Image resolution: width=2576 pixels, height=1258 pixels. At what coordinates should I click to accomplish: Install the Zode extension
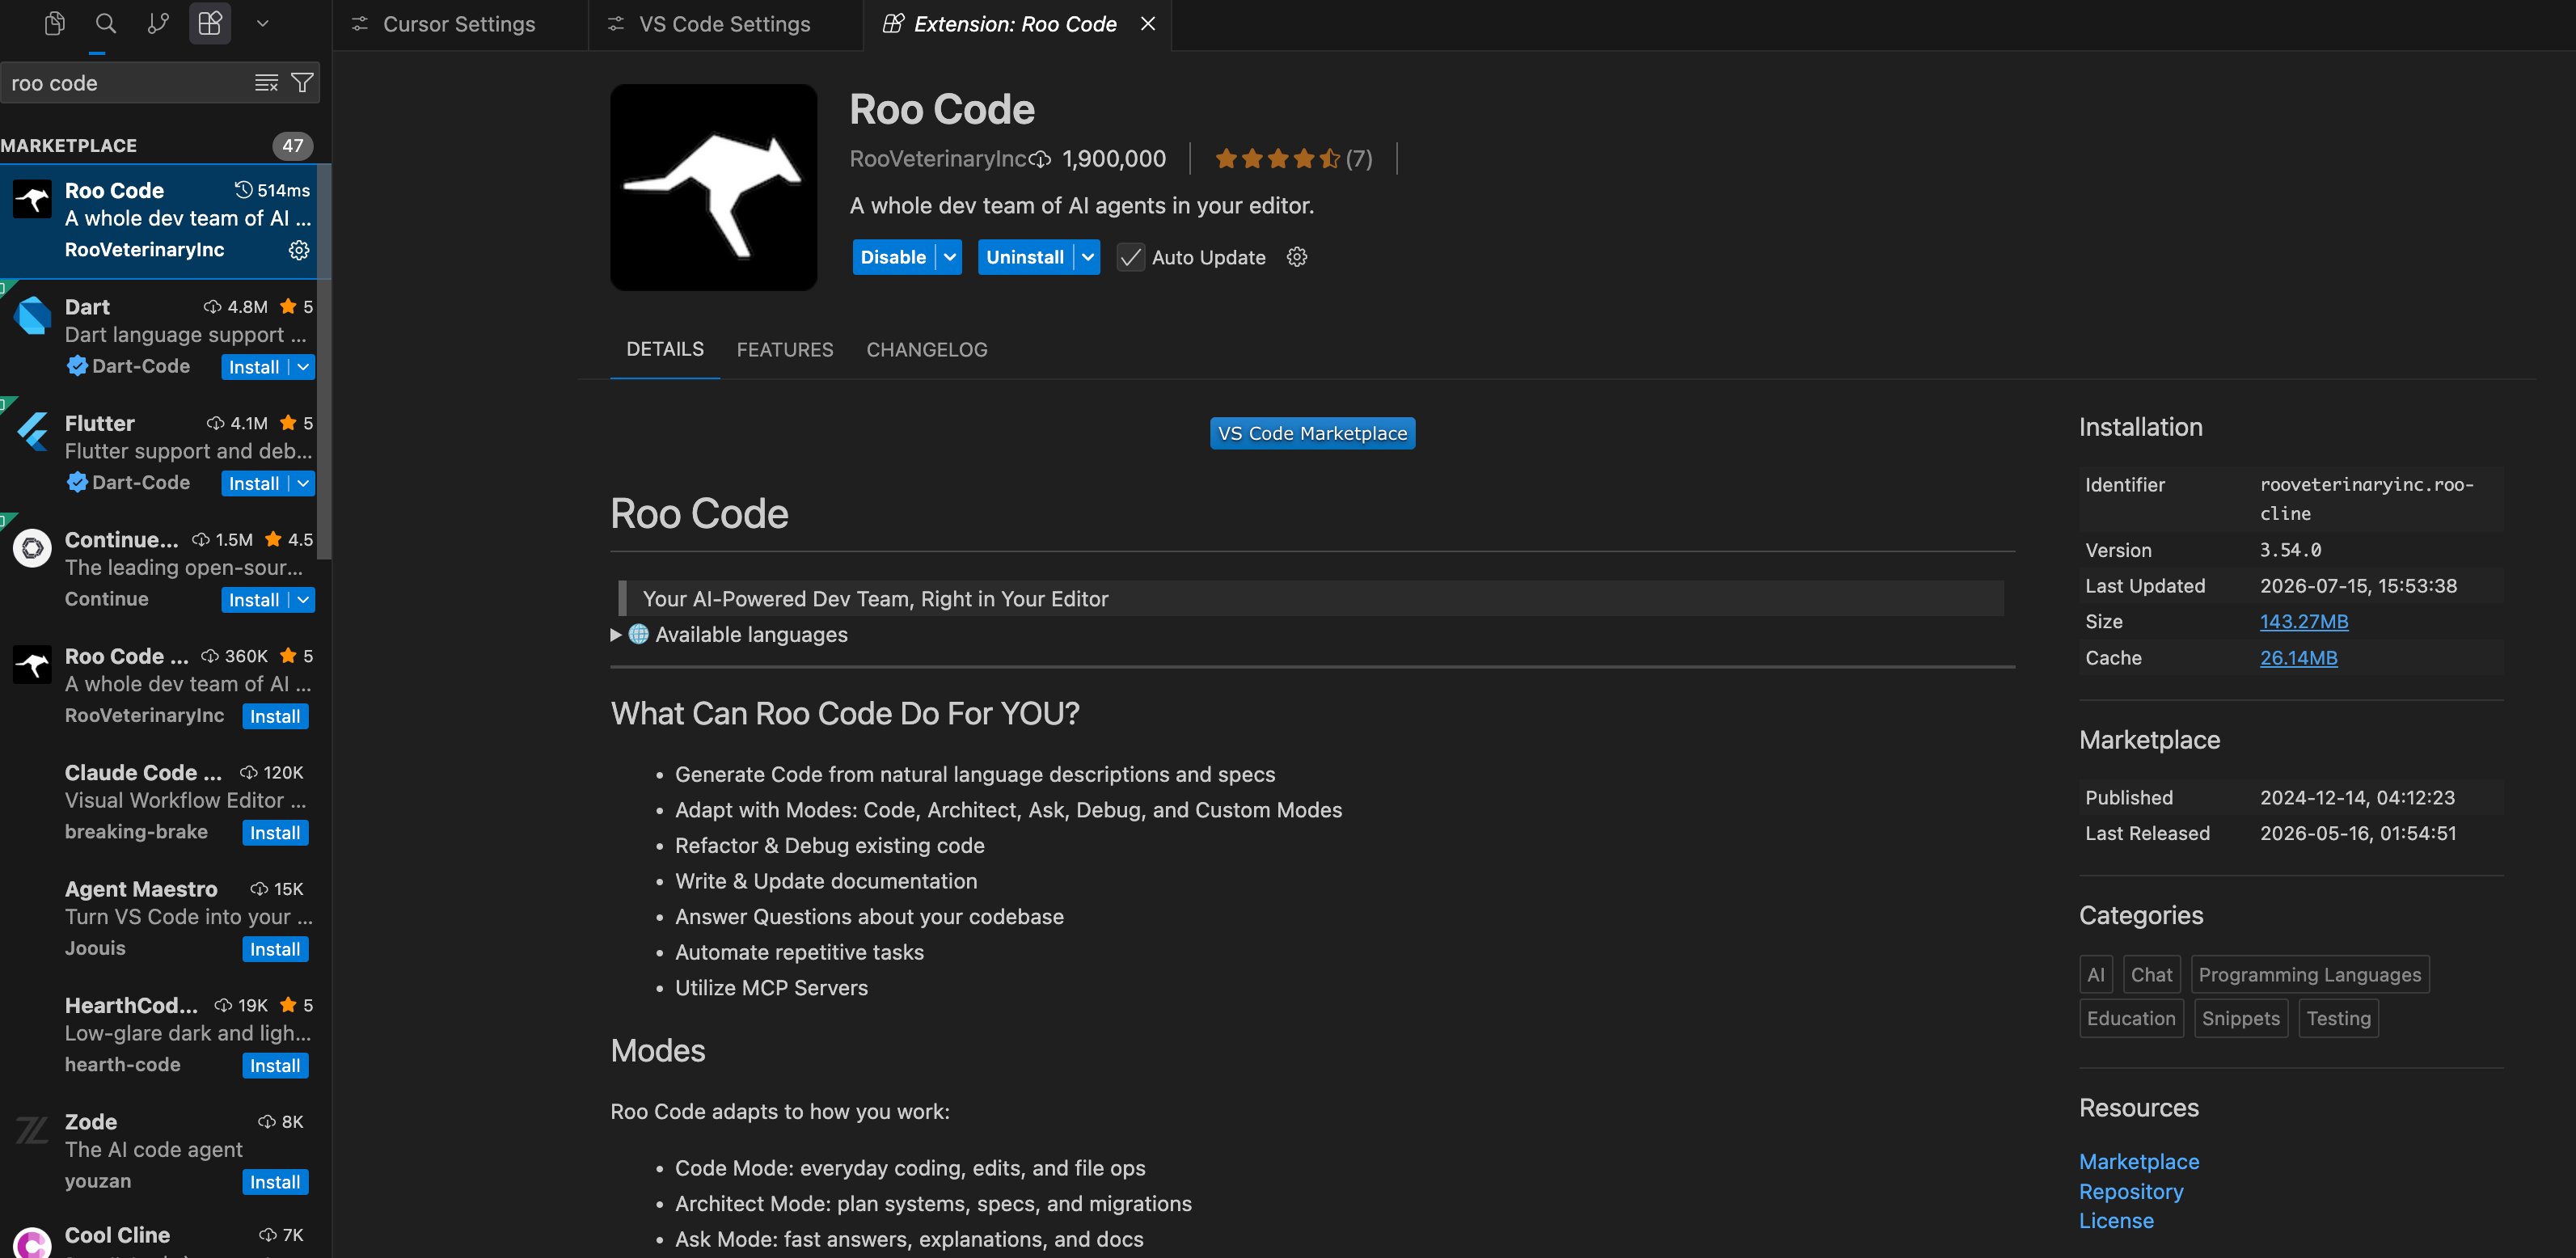275,1182
